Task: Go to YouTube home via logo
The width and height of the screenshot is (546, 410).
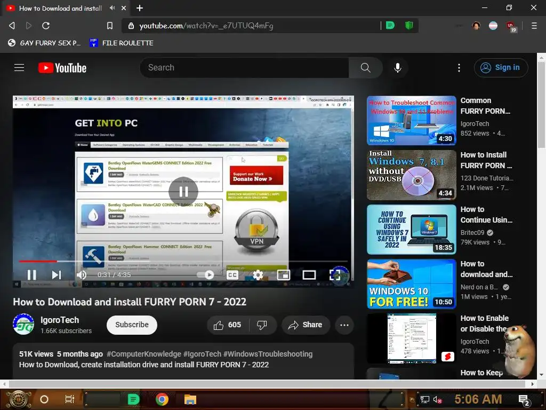Action: [62, 68]
